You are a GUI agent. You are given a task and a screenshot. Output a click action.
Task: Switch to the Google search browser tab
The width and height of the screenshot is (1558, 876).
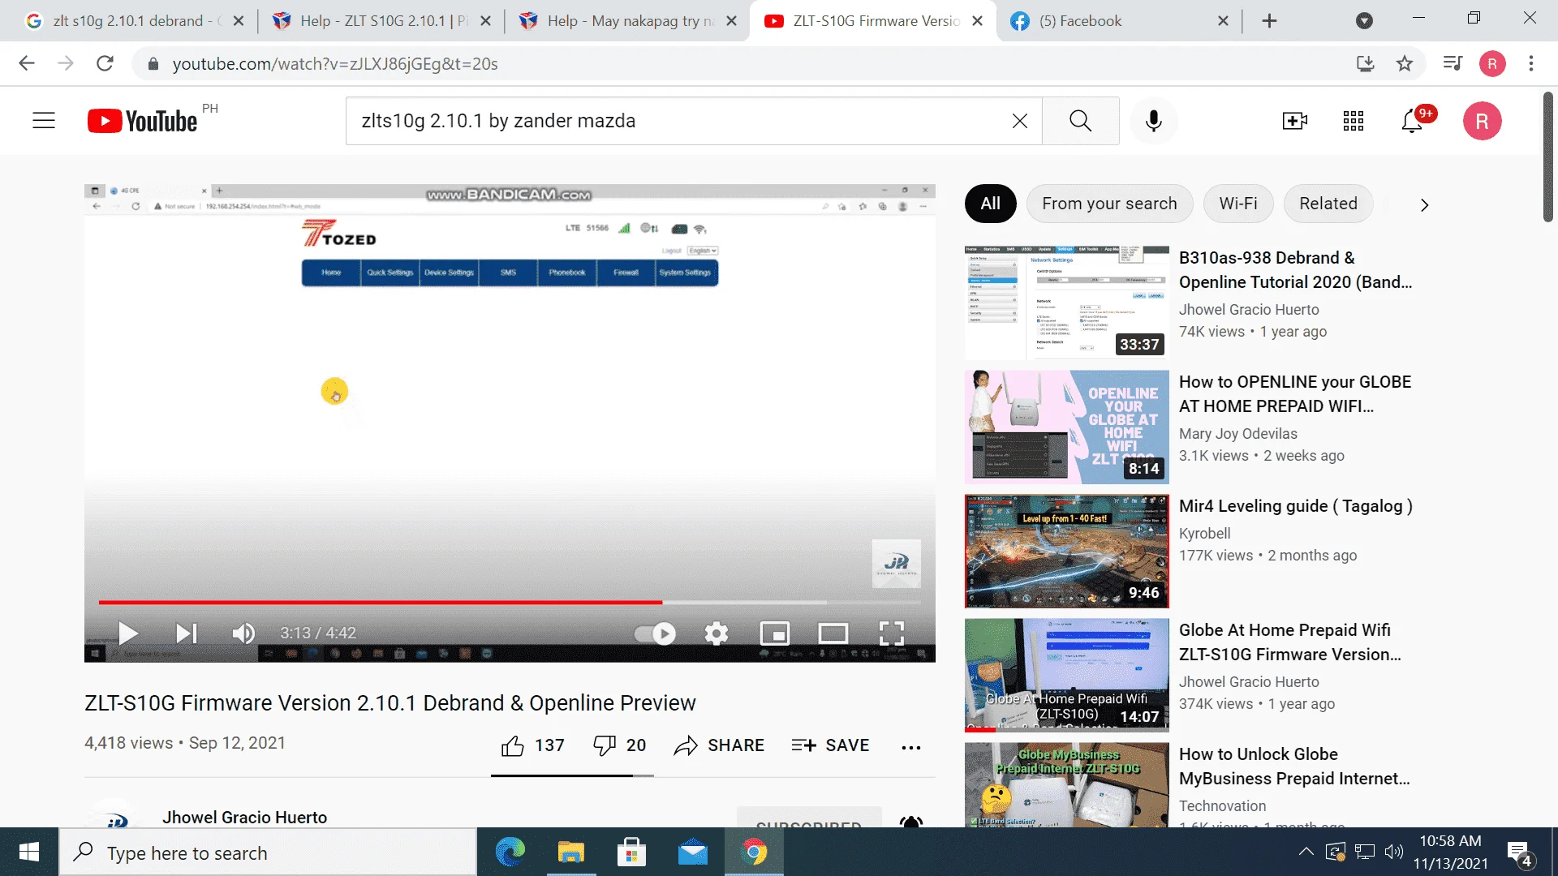pos(135,21)
